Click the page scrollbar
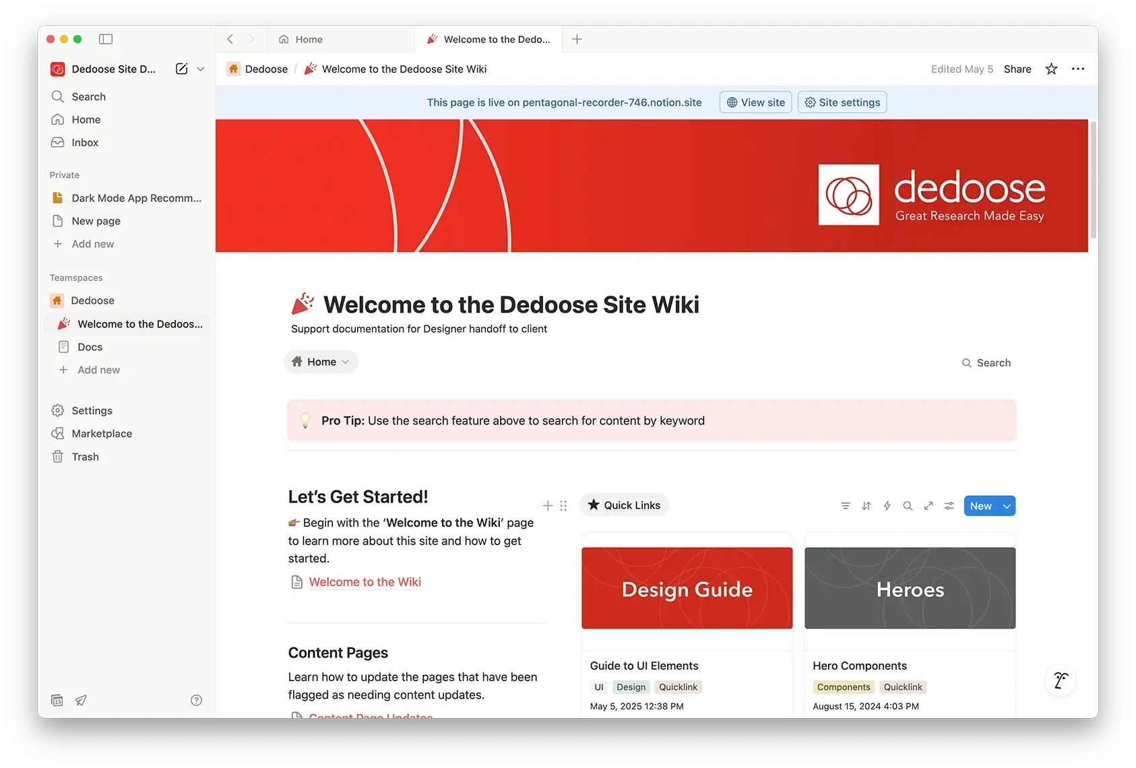 [x=1093, y=179]
